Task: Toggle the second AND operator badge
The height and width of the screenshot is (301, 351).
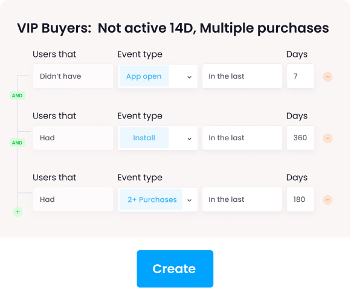Action: point(18,143)
